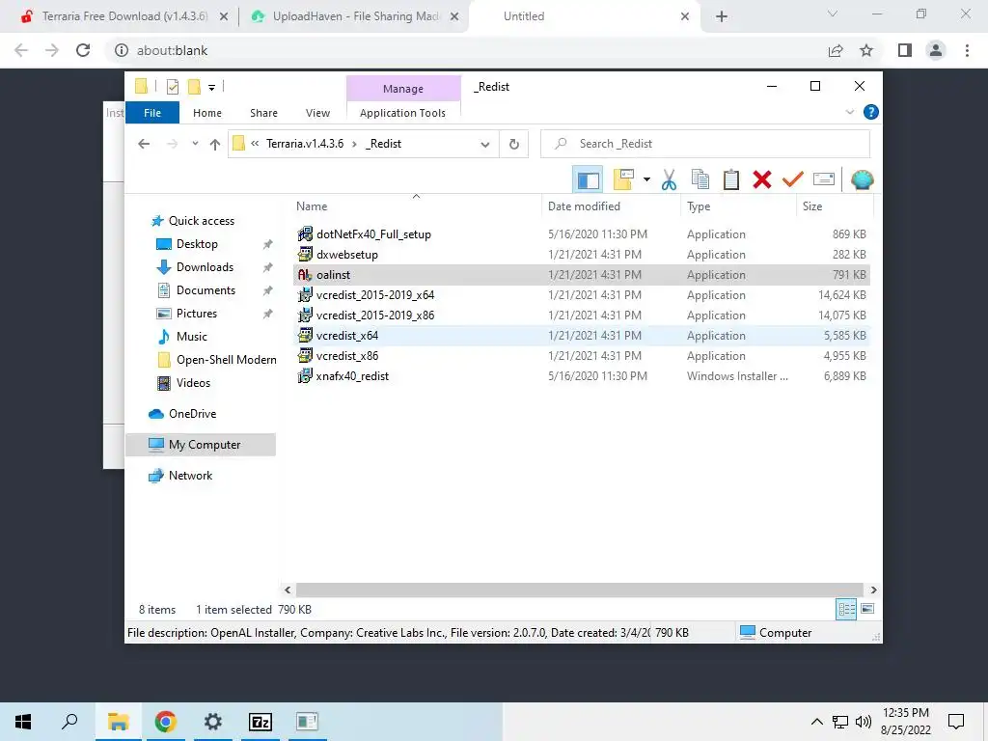Click the Manage contextual tab header

click(x=403, y=89)
